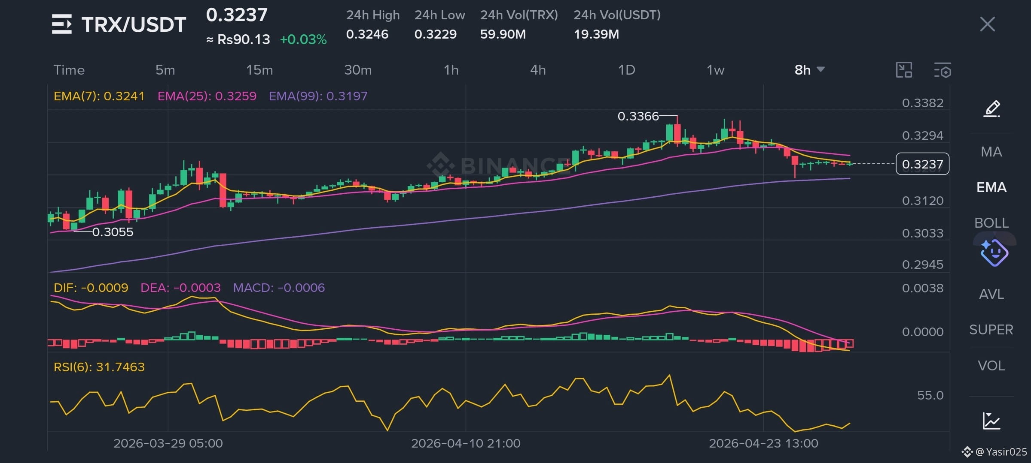Image resolution: width=1031 pixels, height=463 pixels.
Task: Toggle the BOLL indicator
Action: click(x=991, y=223)
